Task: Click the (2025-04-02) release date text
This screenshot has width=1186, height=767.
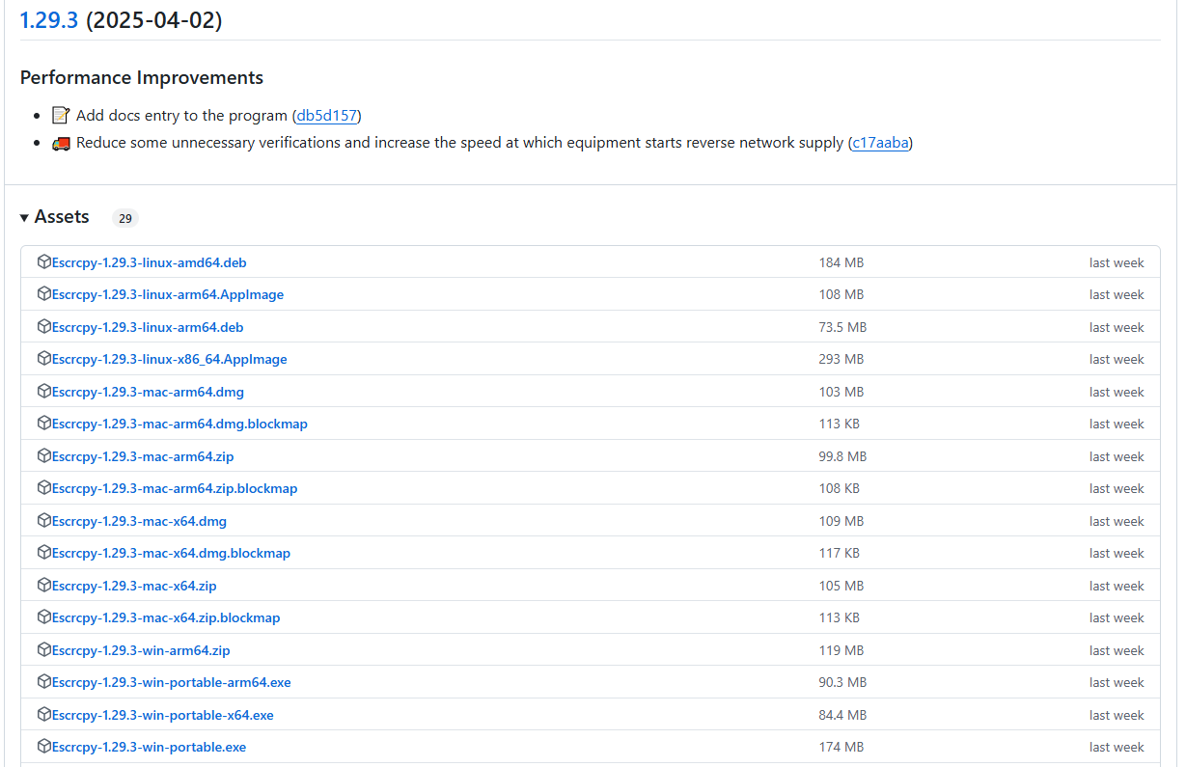Action: pyautogui.click(x=154, y=19)
